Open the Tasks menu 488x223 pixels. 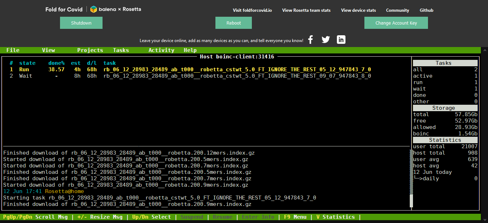click(x=121, y=50)
